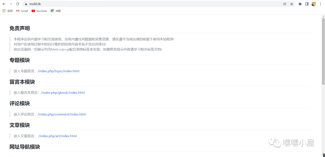Viewport: 325px width, 157px height.
Task: Click the line starting 前台页面的一切展示
Action: (x=88, y=49)
